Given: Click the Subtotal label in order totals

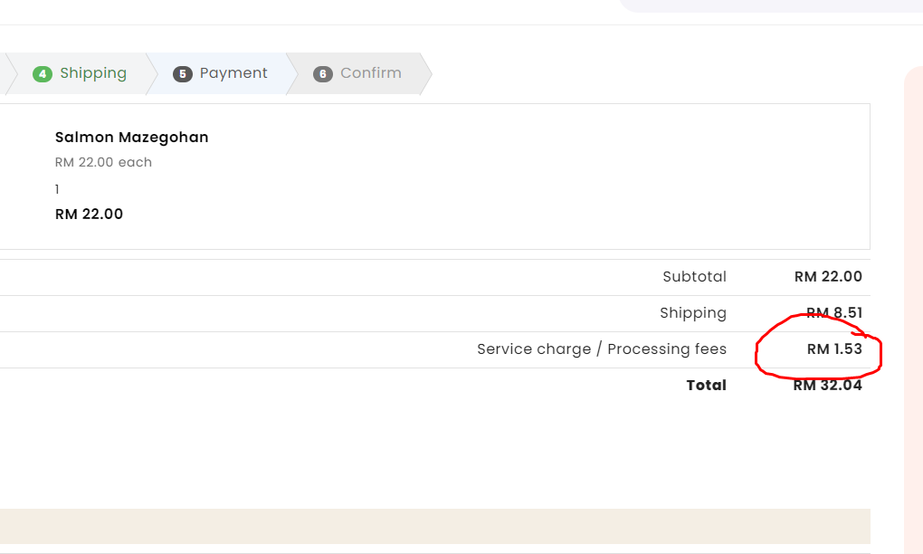Looking at the screenshot, I should (x=694, y=277).
